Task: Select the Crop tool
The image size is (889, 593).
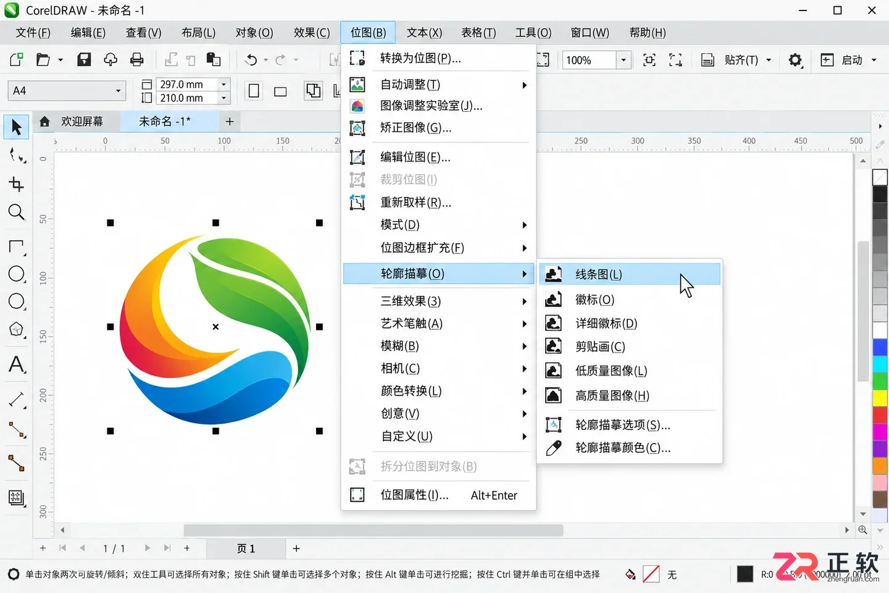Action: click(x=17, y=184)
